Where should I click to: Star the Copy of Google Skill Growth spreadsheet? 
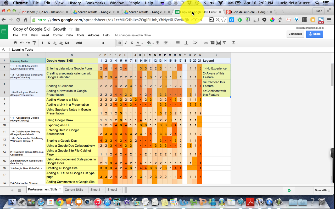click(71, 29)
